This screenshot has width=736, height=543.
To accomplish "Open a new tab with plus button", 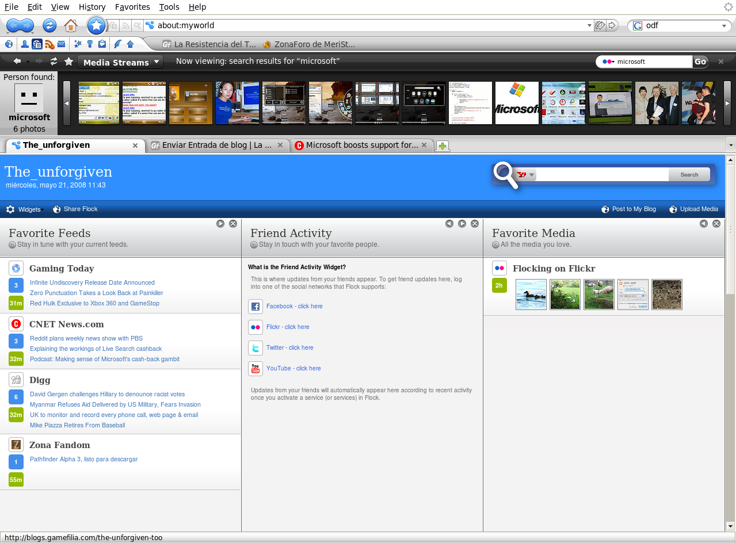I will (x=443, y=146).
